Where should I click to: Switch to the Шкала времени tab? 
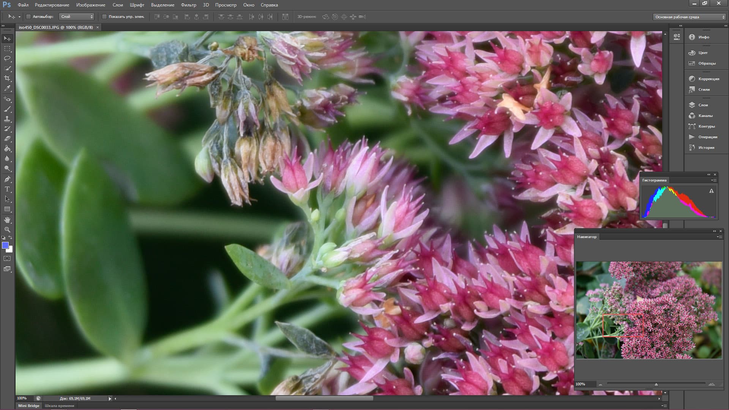[59, 405]
